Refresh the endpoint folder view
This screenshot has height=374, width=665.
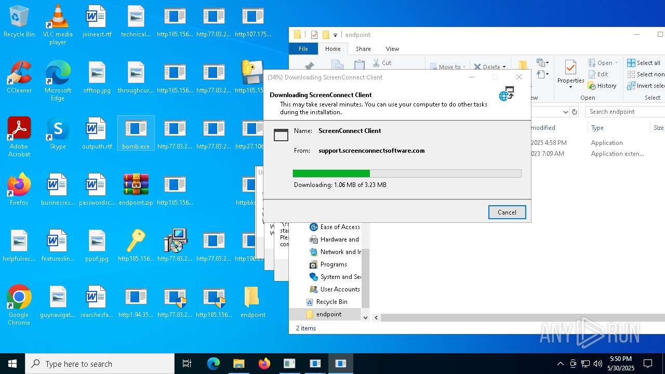574,112
